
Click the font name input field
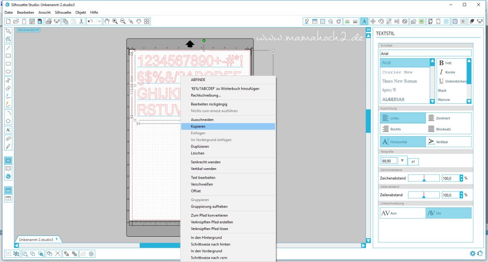(x=426, y=53)
